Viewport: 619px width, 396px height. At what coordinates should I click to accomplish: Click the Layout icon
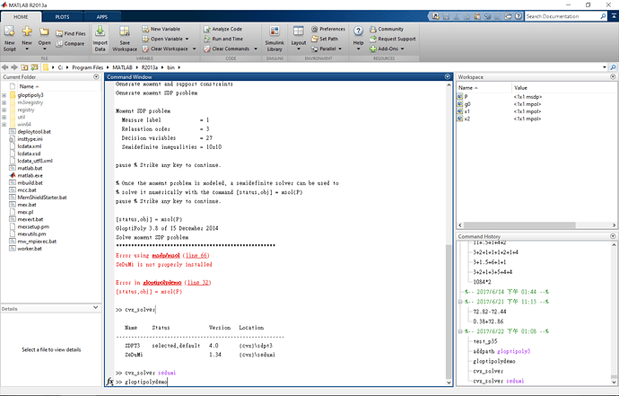(299, 31)
